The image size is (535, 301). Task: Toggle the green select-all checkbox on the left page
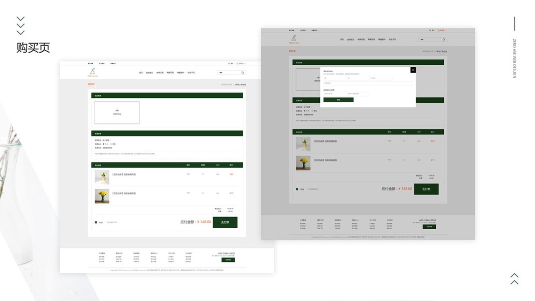click(x=96, y=222)
